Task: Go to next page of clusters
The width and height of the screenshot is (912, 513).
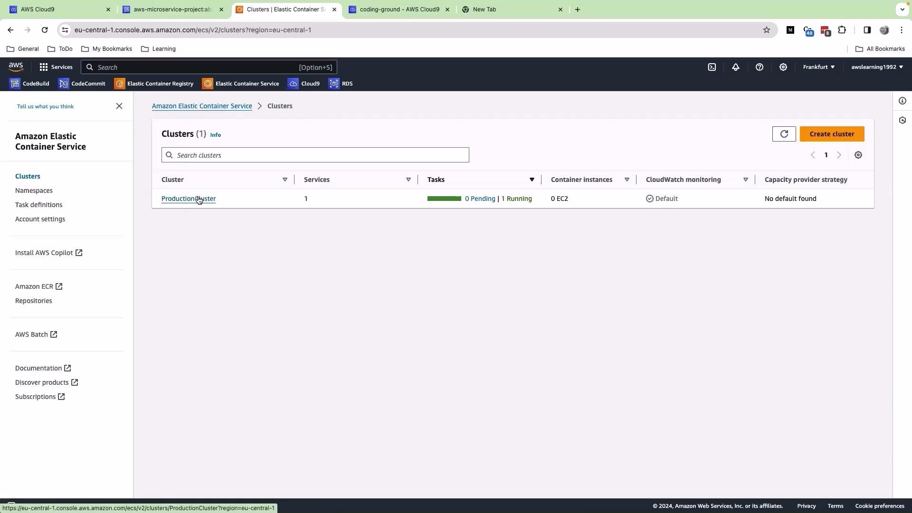Action: click(839, 155)
